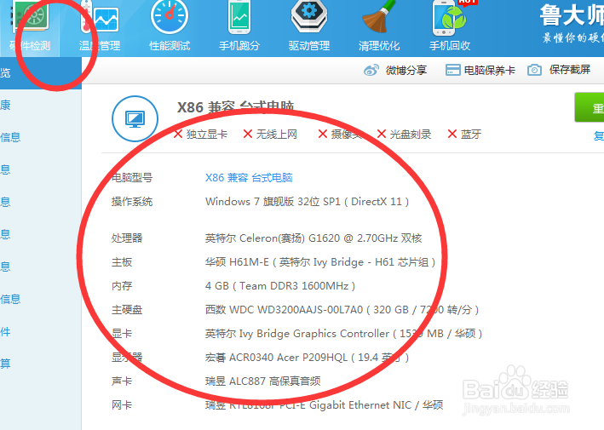Click the WDC WD3200AAJS hard disk value

click(x=342, y=310)
